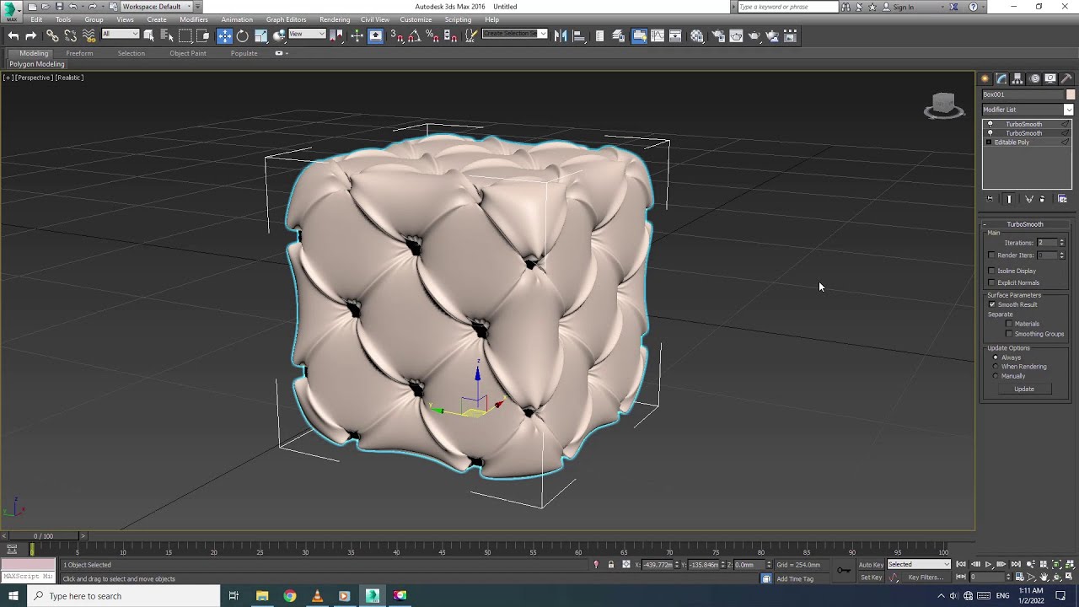This screenshot has width=1079, height=607.
Task: Open the Rendering menu
Action: tap(335, 19)
